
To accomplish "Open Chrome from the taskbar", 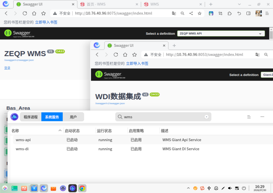I will click(82, 188).
